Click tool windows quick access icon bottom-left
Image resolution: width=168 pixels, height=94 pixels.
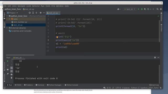pyautogui.click(x=5, y=88)
